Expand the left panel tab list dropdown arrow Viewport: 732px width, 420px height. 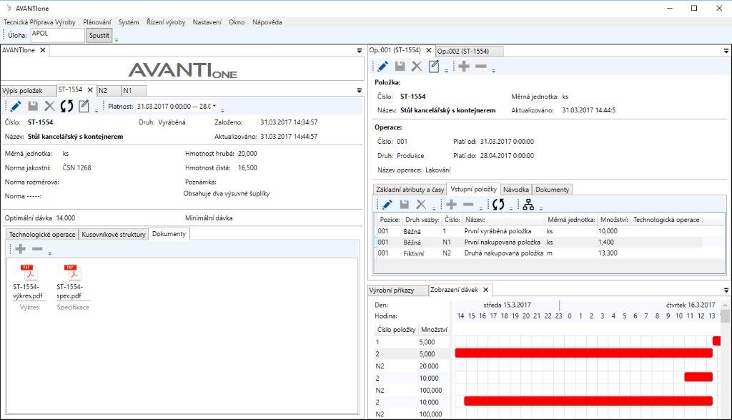359,51
